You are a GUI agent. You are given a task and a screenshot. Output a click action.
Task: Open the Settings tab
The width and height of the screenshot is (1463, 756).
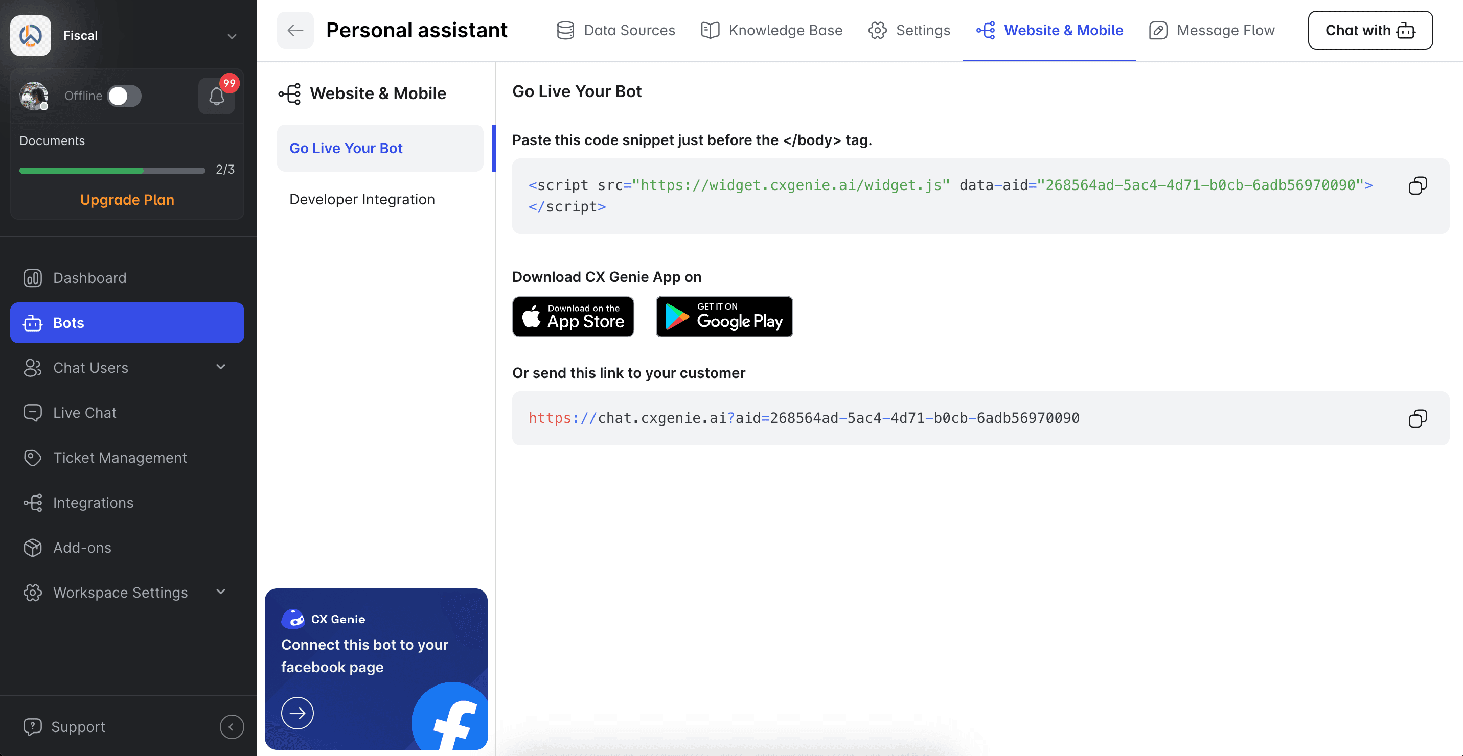(x=909, y=30)
